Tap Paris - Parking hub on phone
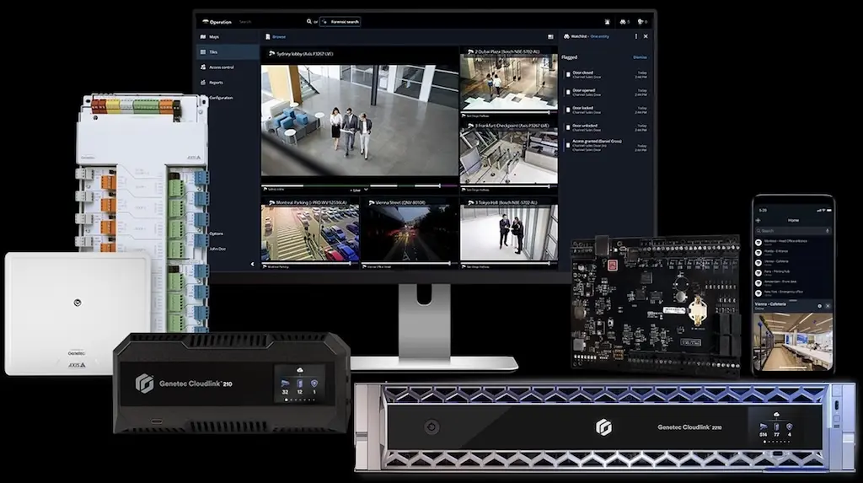This screenshot has width=863, height=483. point(793,272)
